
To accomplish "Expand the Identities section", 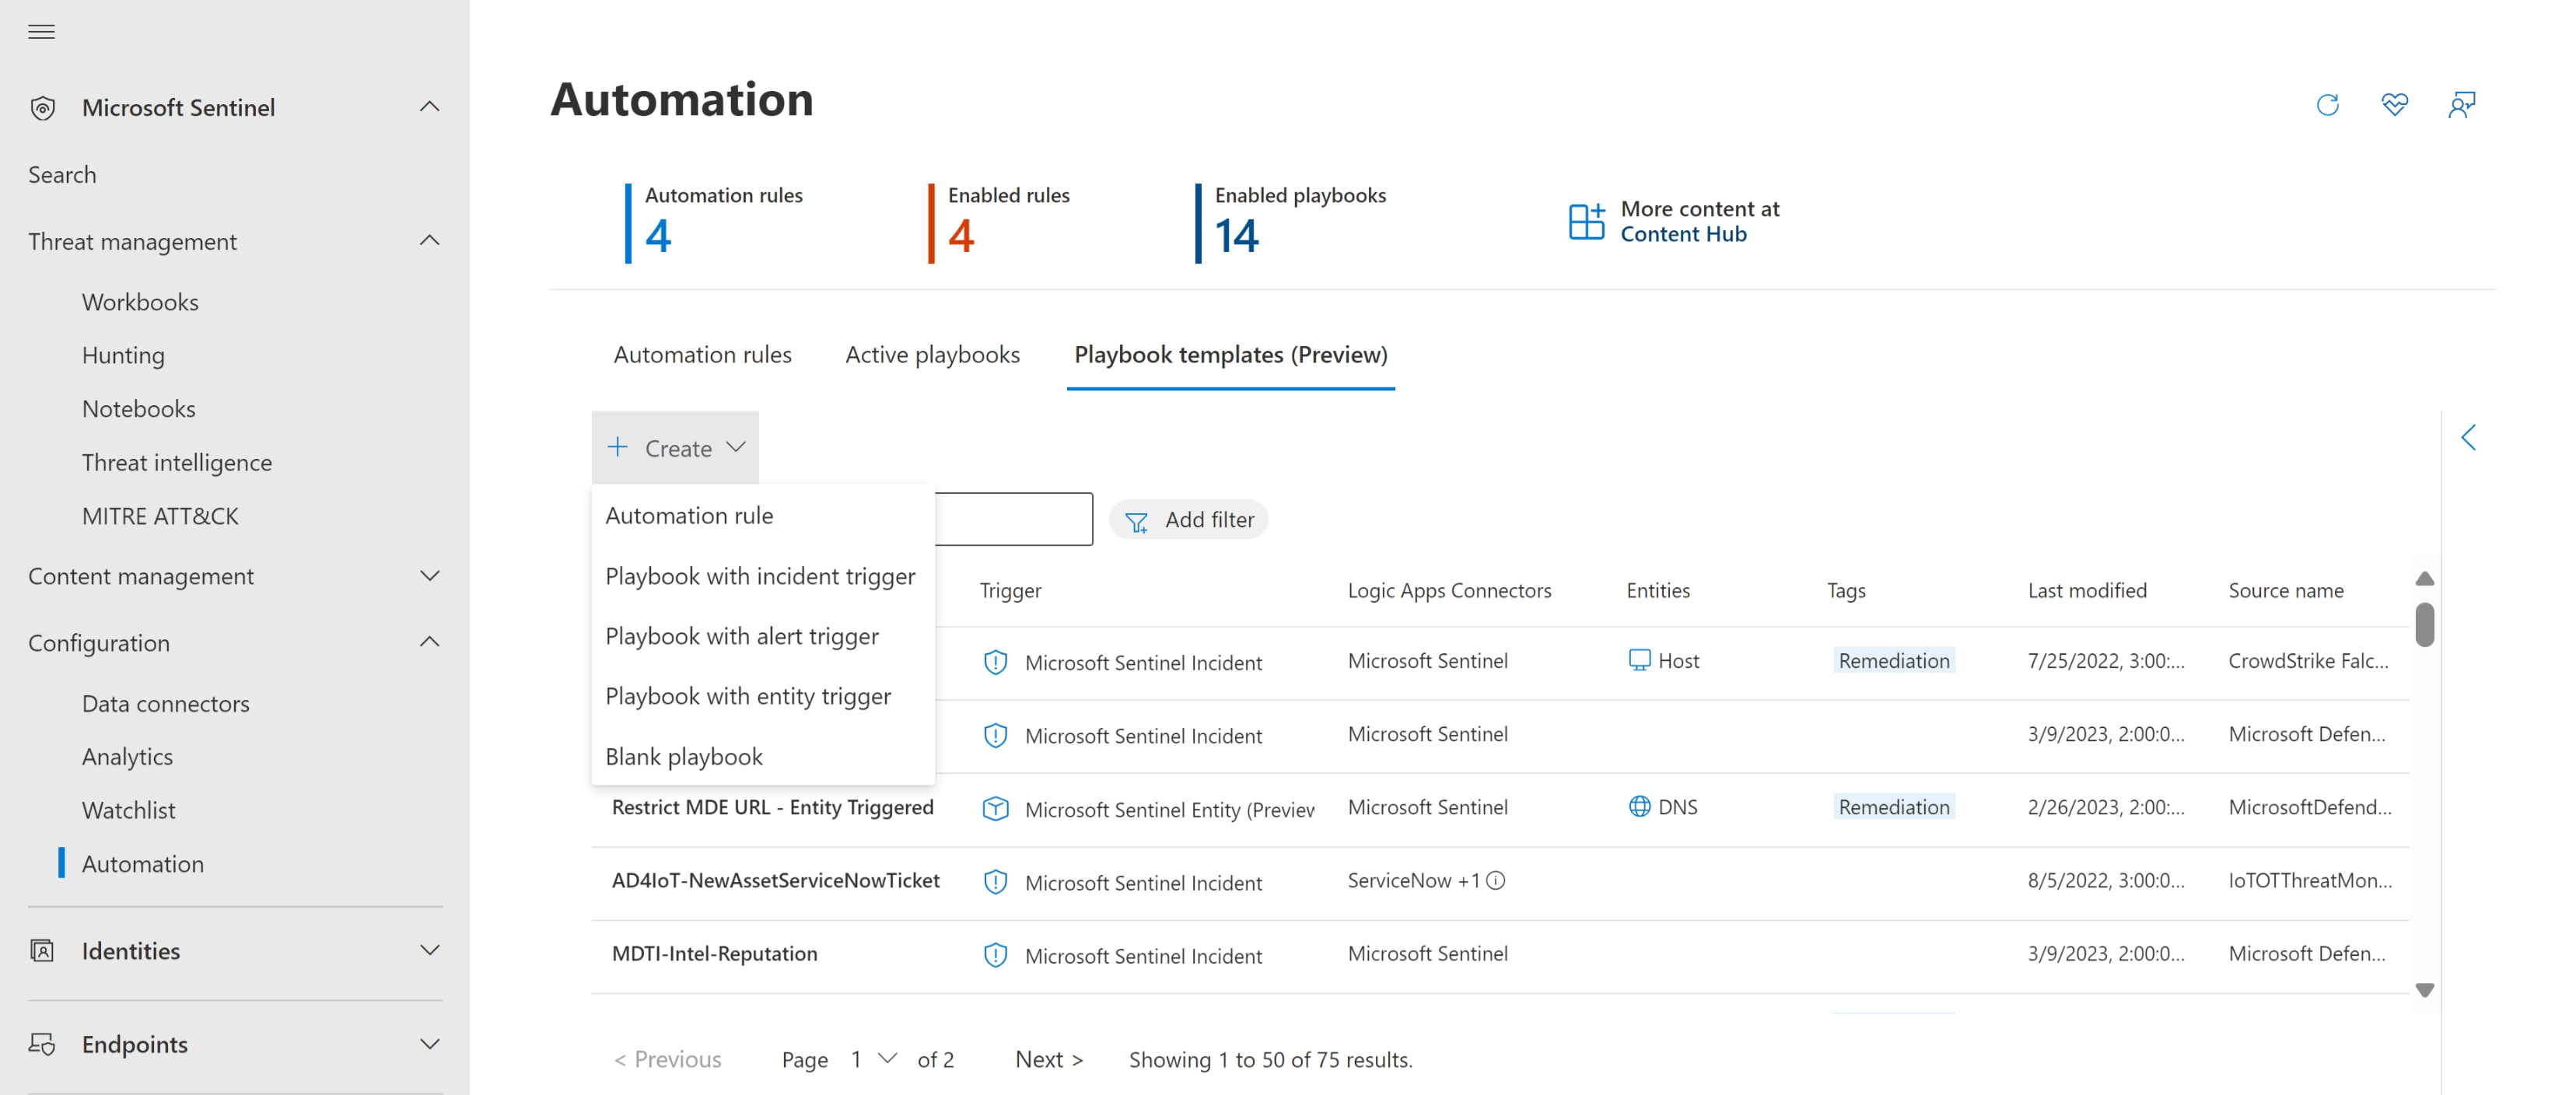I will click(x=429, y=951).
